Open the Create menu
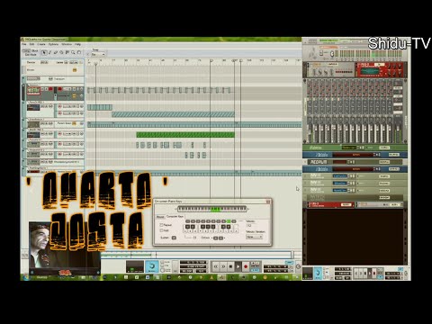The height and width of the screenshot is (324, 432). [x=41, y=44]
